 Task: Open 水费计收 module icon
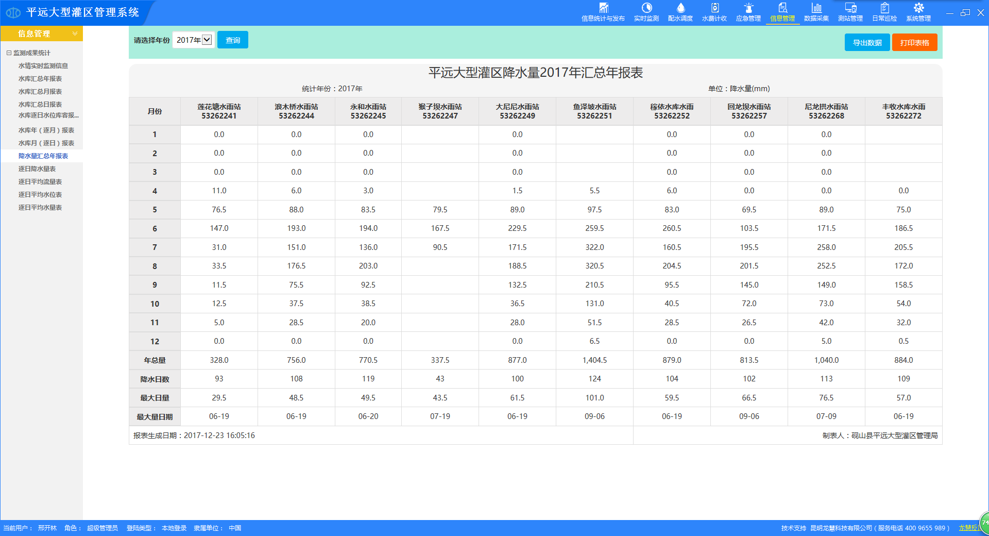(714, 8)
